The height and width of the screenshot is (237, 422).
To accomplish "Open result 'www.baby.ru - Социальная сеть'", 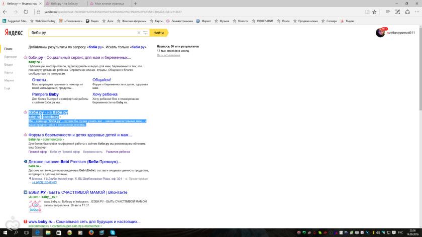I will 84,221.
